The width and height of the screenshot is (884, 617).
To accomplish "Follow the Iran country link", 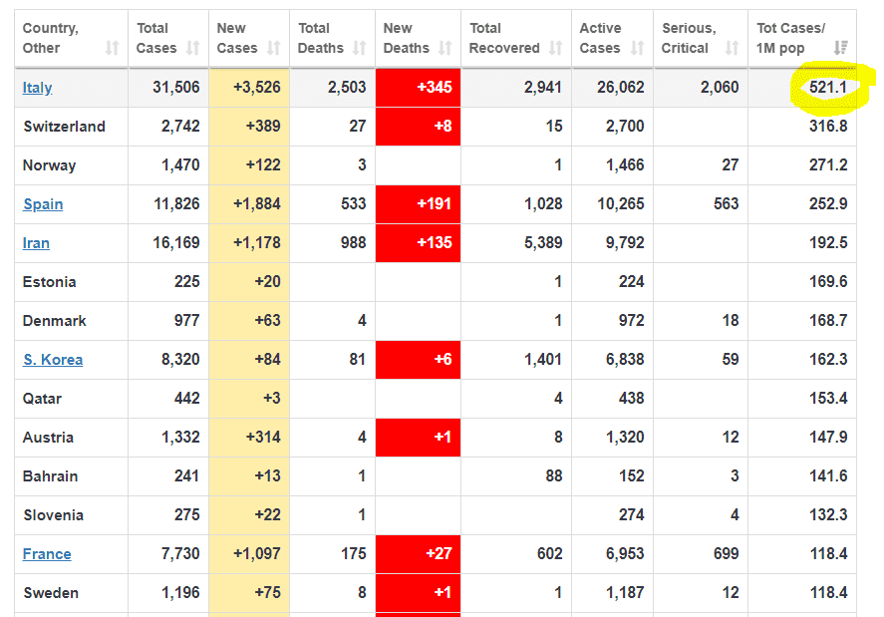I will point(36,243).
